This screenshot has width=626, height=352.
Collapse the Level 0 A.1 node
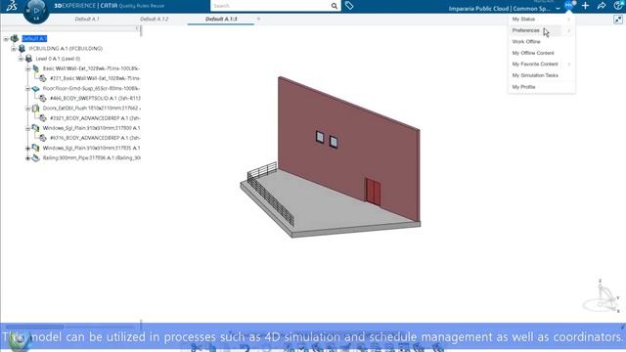click(21, 59)
